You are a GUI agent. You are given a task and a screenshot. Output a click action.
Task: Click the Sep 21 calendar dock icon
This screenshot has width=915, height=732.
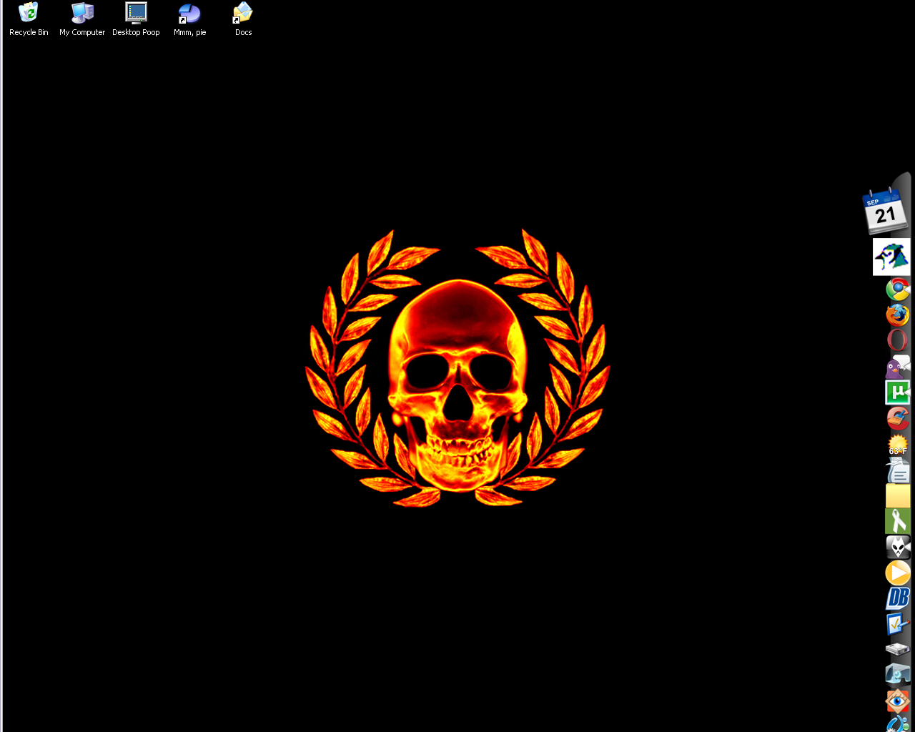(x=884, y=210)
